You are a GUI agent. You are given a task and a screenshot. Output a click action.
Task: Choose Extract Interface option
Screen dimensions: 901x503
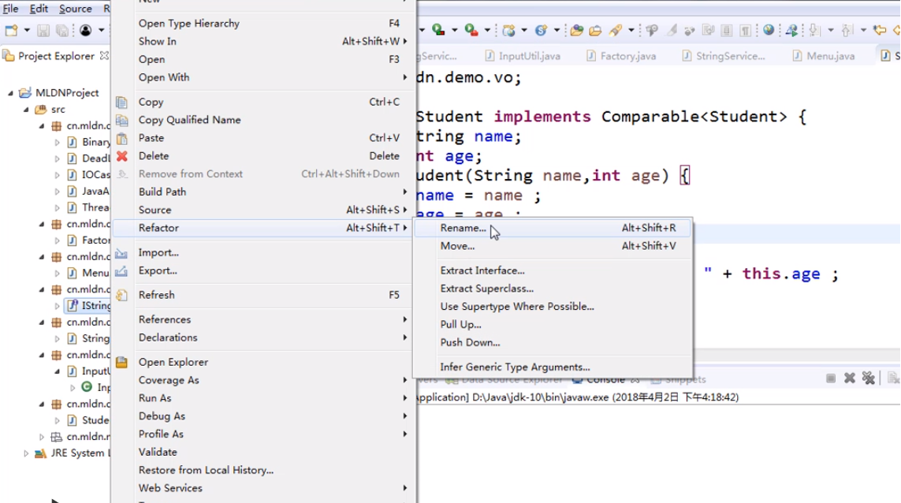pyautogui.click(x=553, y=270)
